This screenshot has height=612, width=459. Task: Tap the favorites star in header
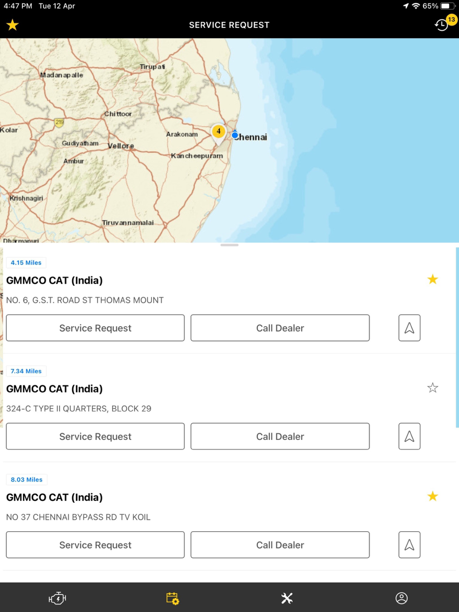coord(12,25)
